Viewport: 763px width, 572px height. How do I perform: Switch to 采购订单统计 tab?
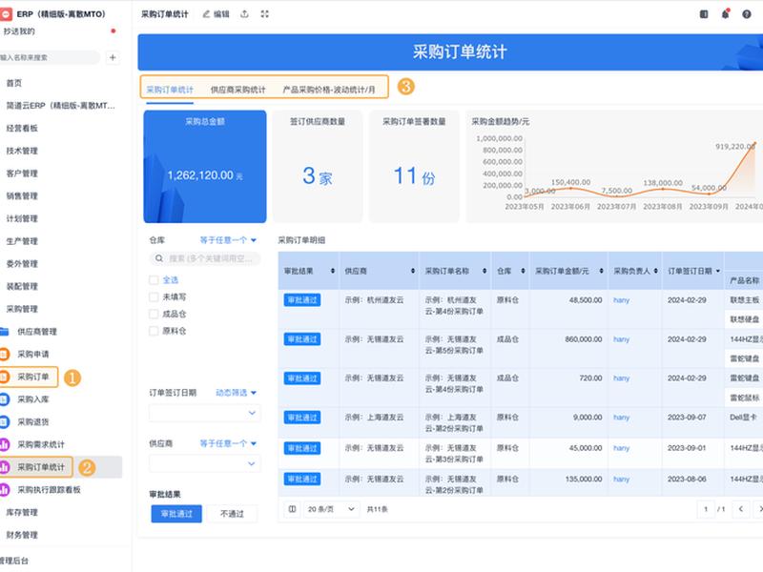[x=170, y=90]
